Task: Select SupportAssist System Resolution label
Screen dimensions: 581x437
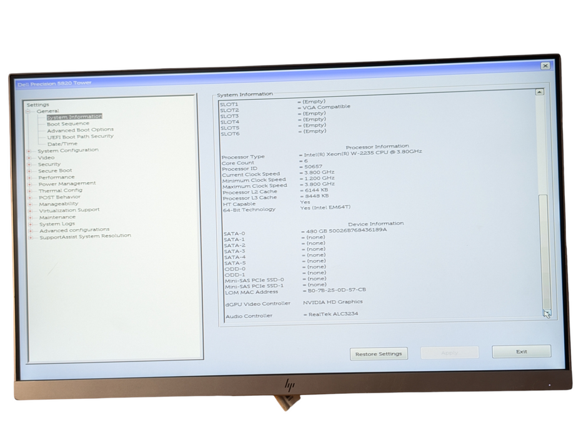Action: click(x=85, y=236)
